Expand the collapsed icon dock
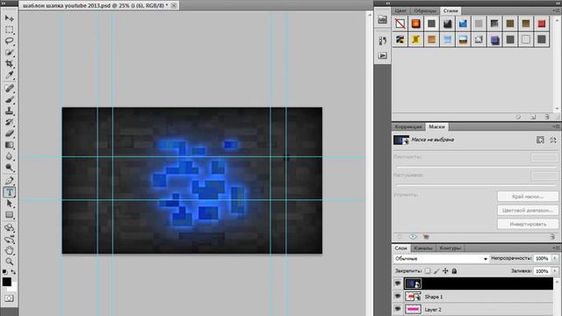 pyautogui.click(x=387, y=4)
